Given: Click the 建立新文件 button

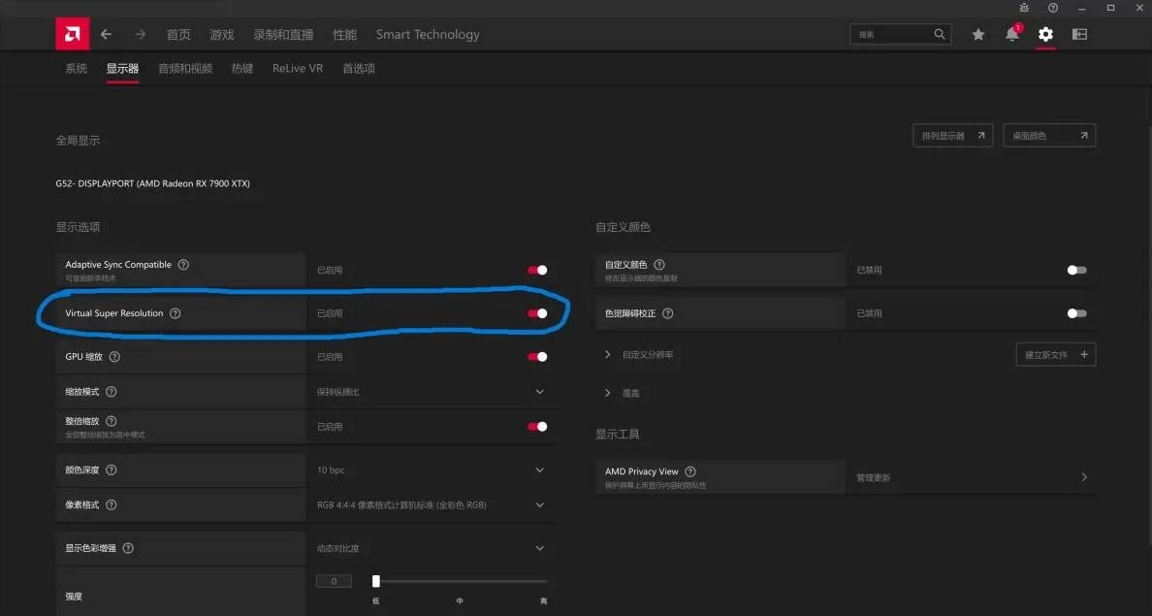Looking at the screenshot, I should tap(1055, 355).
